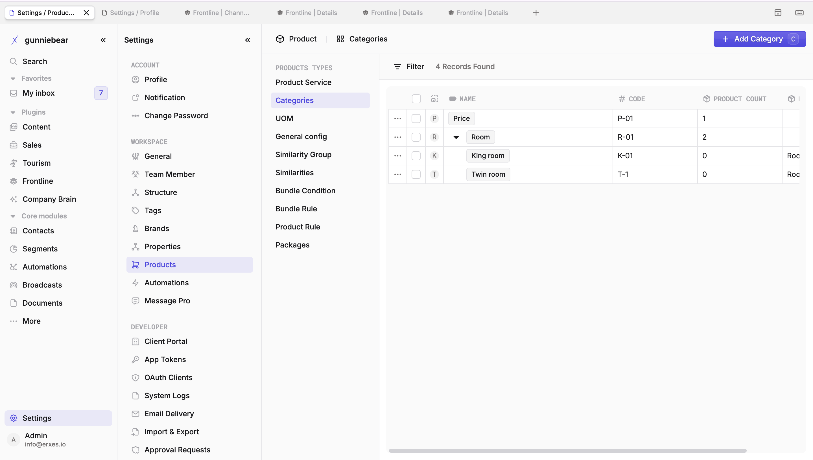Open the Frontline plugin icon
The width and height of the screenshot is (813, 460).
[13, 181]
